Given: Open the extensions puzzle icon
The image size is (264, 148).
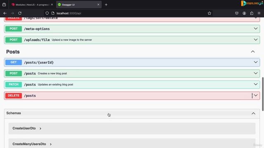Looking at the screenshot, I should click(x=252, y=13).
